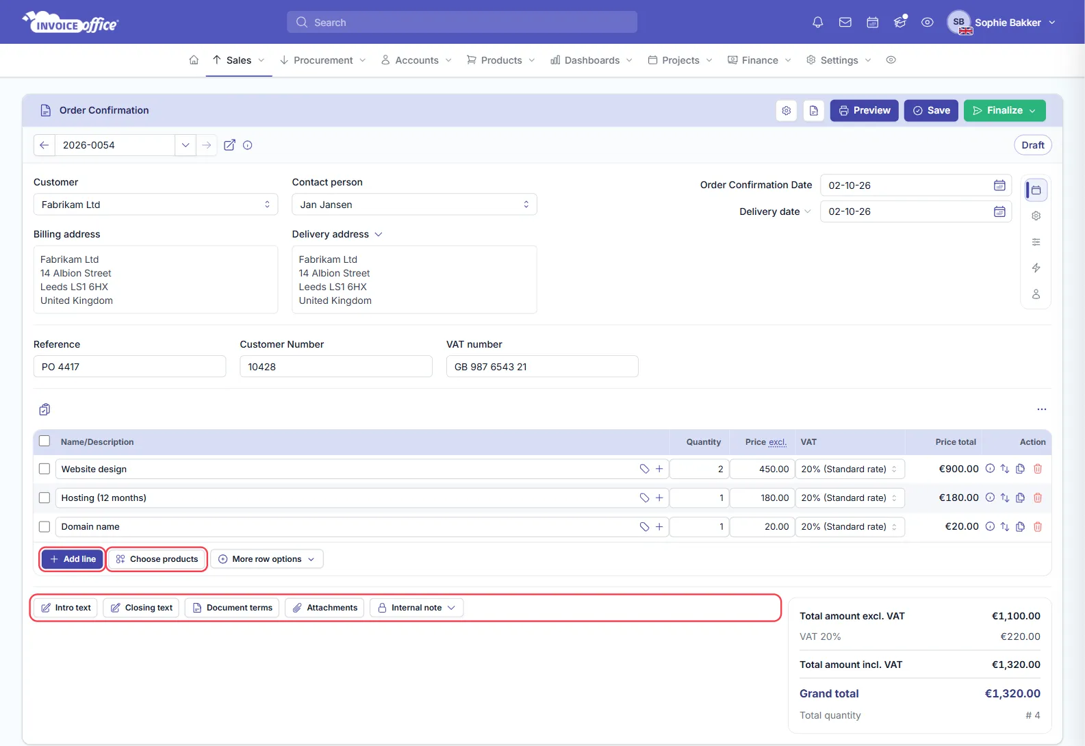This screenshot has height=746, width=1085.
Task: Open the More row options dropdown
Action: coord(267,559)
